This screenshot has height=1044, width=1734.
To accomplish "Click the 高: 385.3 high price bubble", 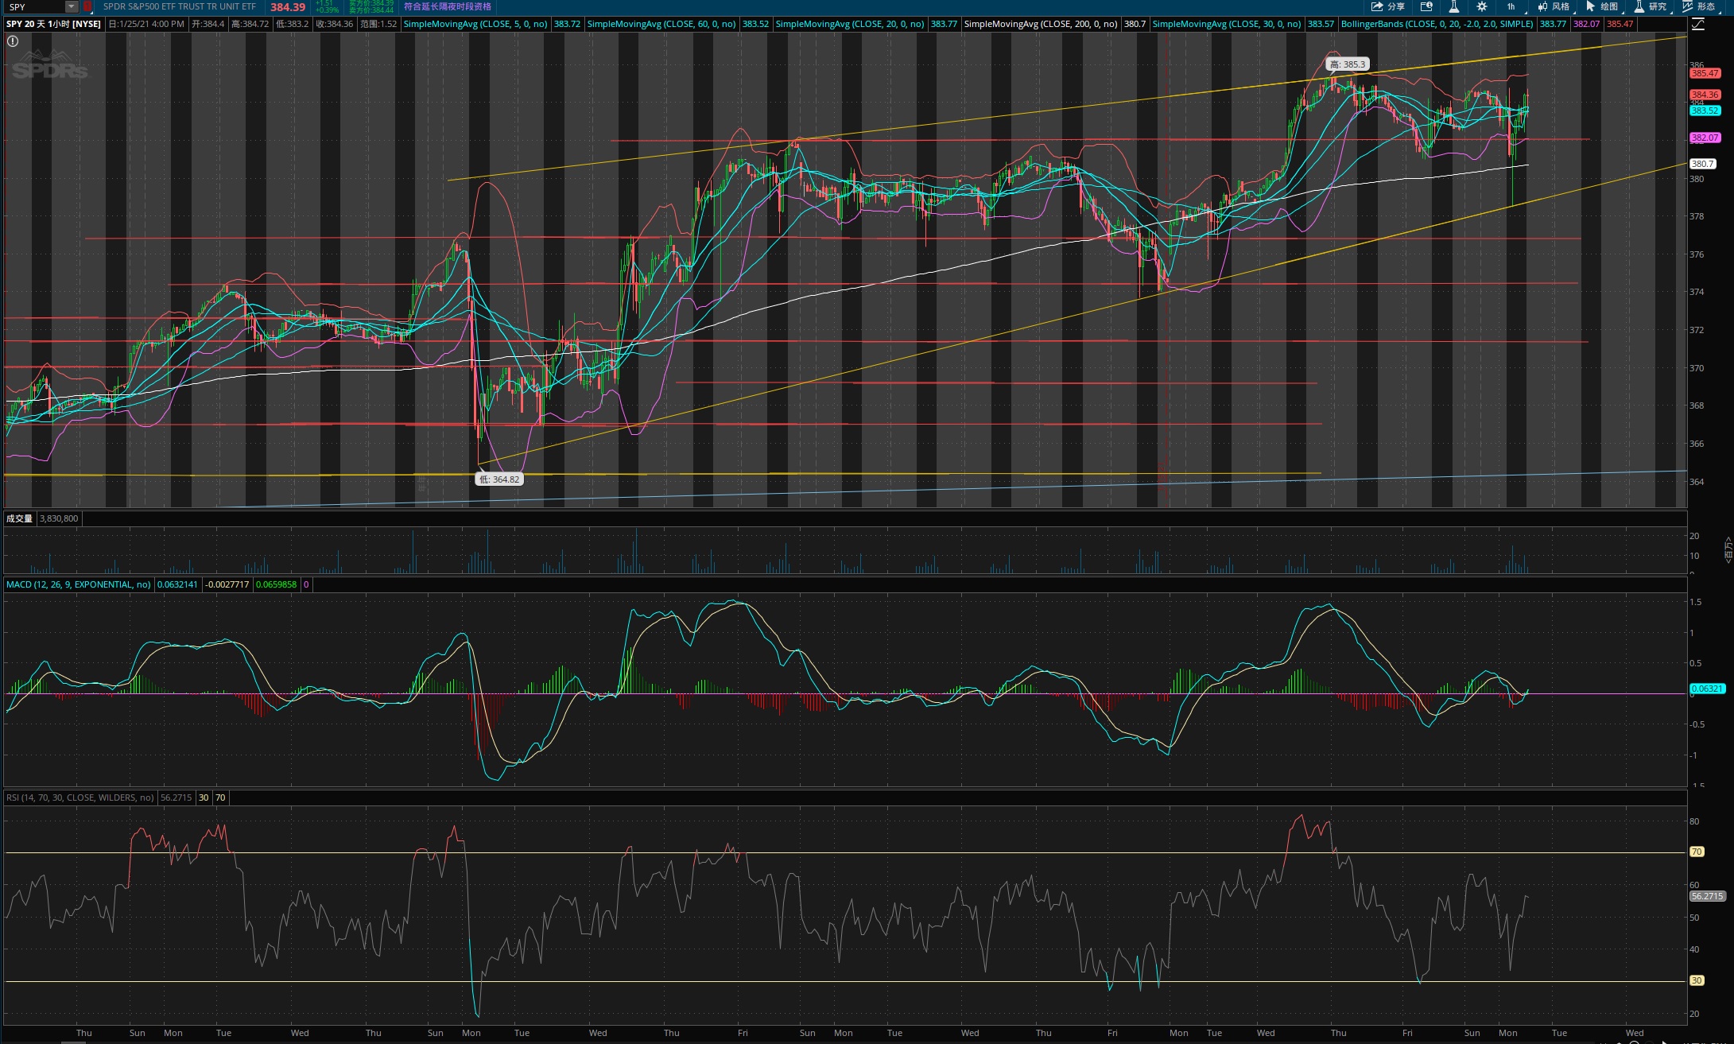I will pyautogui.click(x=1348, y=64).
